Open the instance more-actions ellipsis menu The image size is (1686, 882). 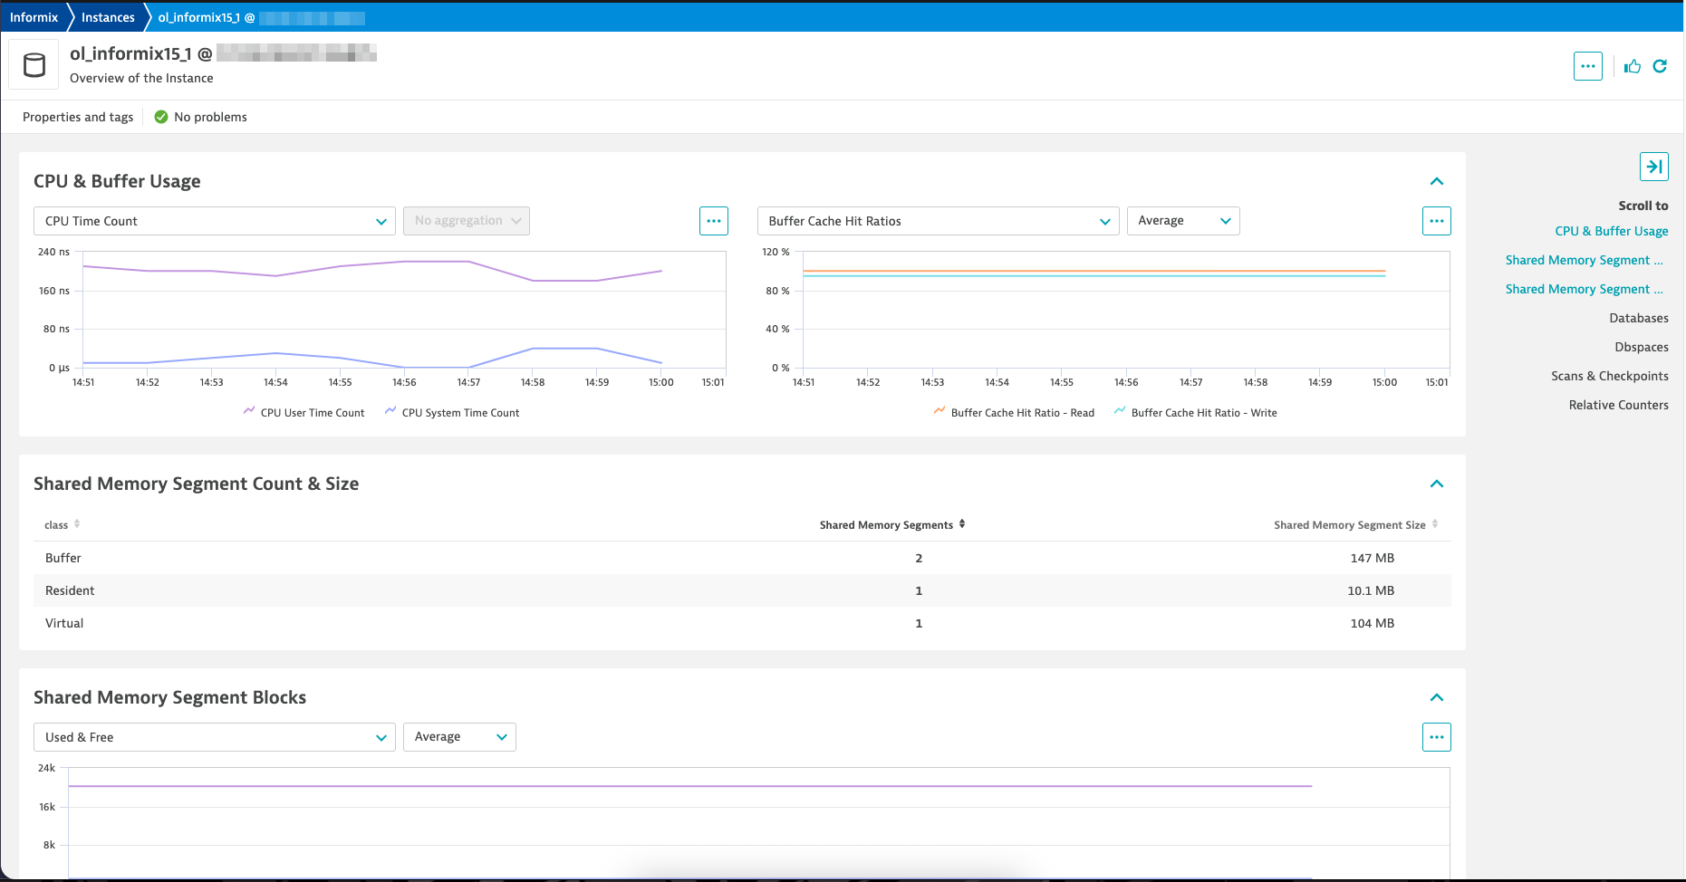1587,66
